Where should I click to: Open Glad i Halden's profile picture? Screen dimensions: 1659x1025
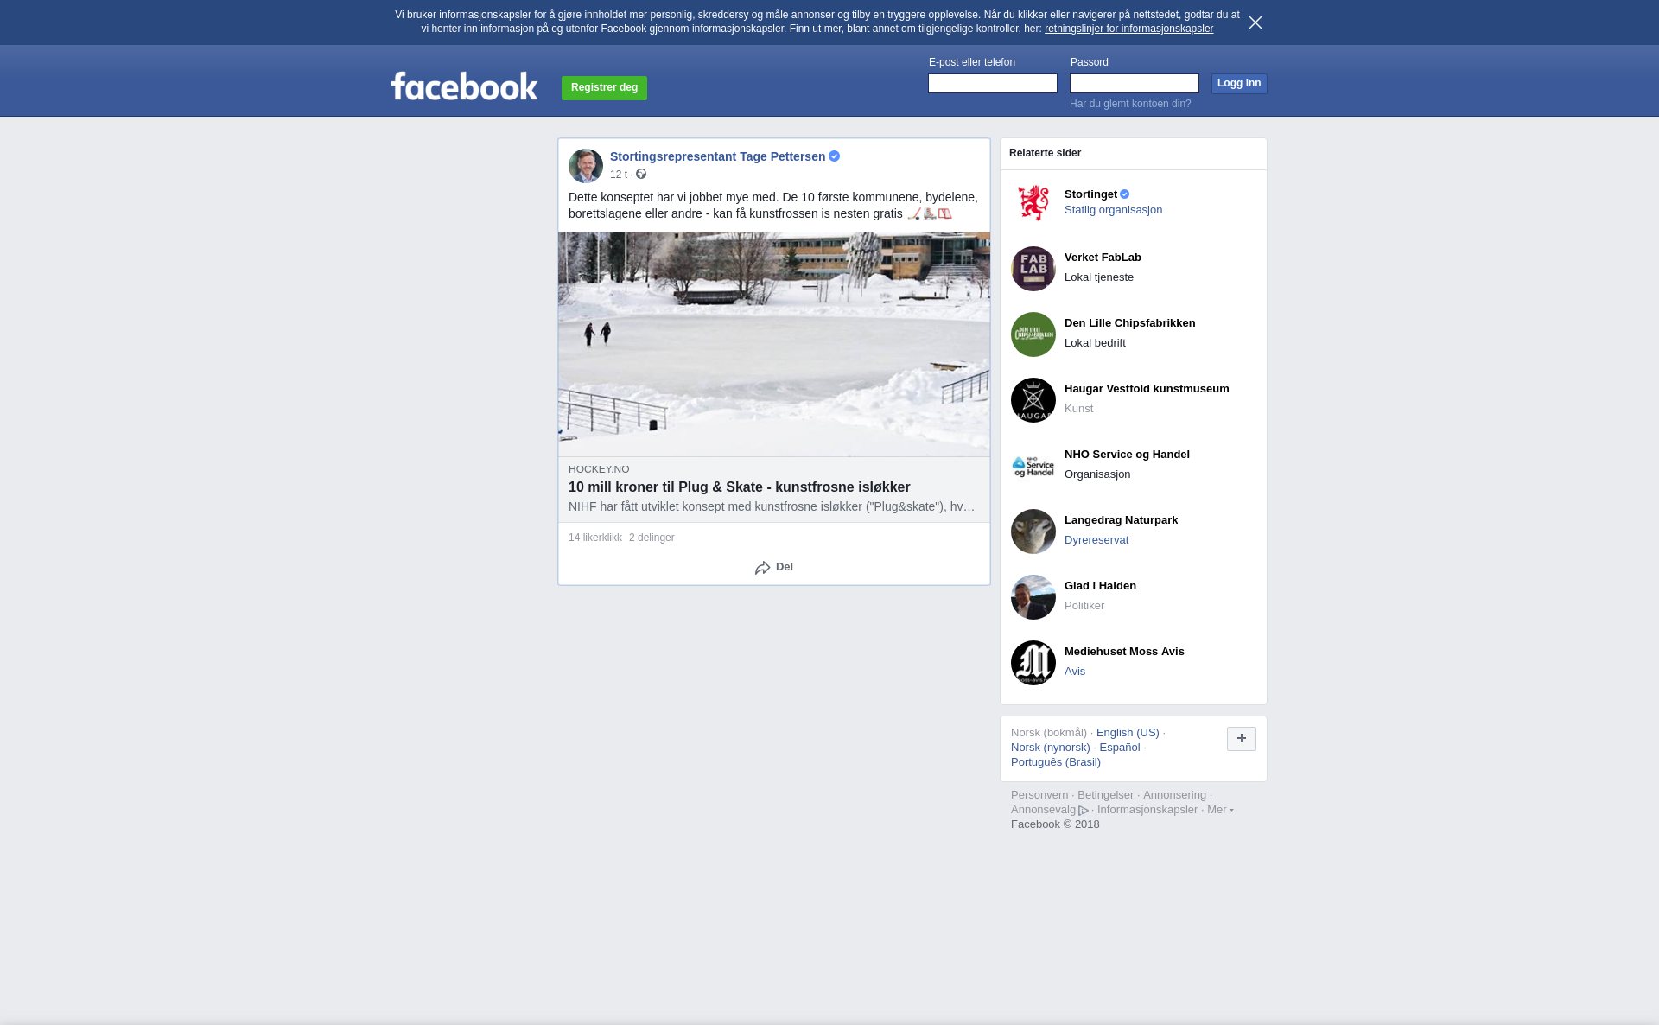[1033, 597]
